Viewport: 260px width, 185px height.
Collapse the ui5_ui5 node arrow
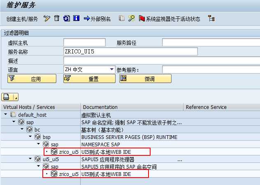pos(30,159)
